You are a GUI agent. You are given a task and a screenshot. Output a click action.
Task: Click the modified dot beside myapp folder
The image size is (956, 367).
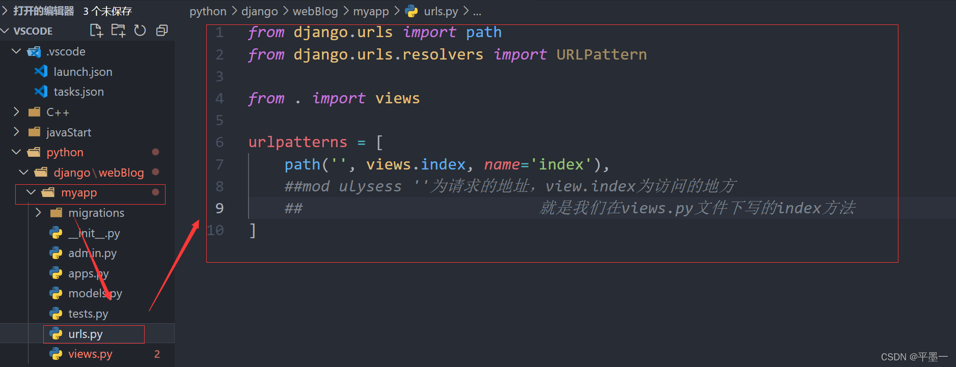[156, 192]
